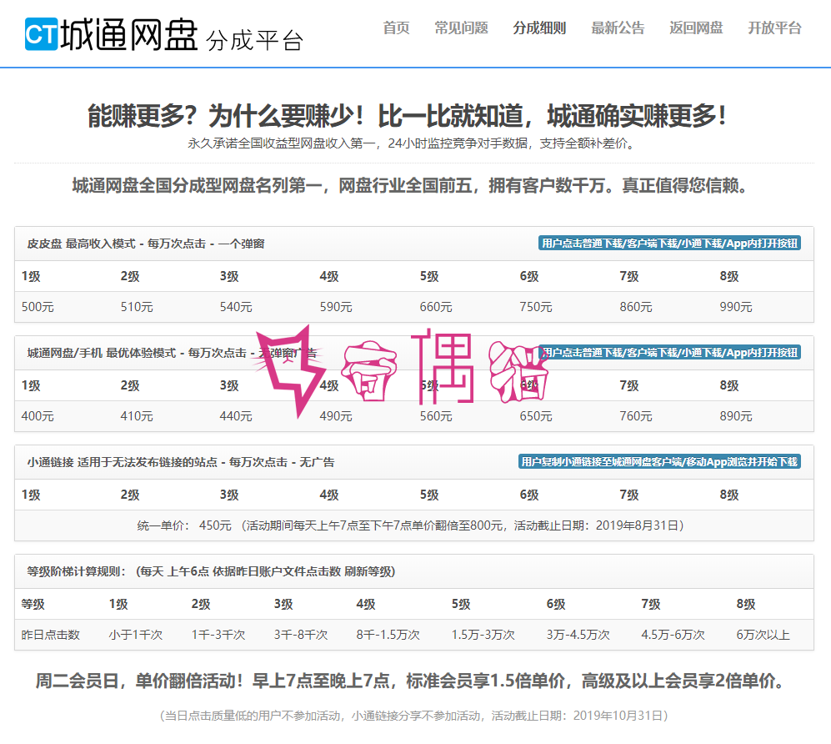831x744 pixels.
Task: Click the 皮皮盘 最高收入模式 section header
Action: 146,244
